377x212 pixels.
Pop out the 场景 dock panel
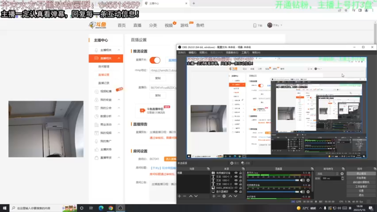pos(208,169)
